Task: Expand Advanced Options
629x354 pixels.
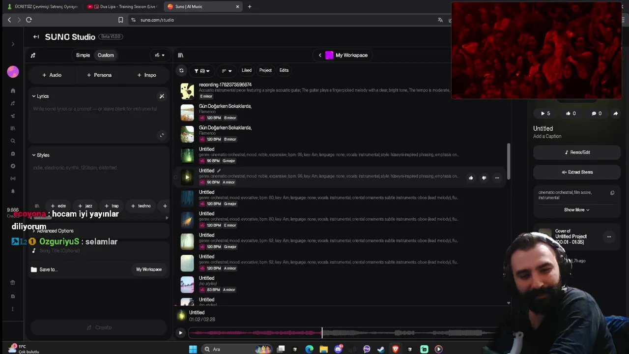Action: (53, 231)
